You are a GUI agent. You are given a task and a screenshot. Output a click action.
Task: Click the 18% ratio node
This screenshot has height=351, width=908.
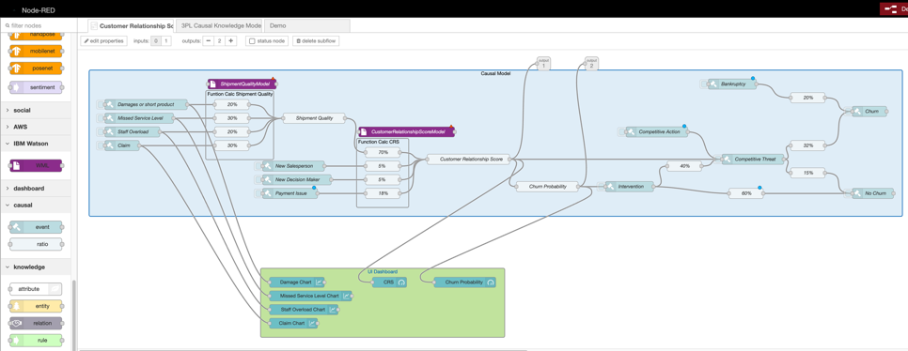pyautogui.click(x=383, y=193)
